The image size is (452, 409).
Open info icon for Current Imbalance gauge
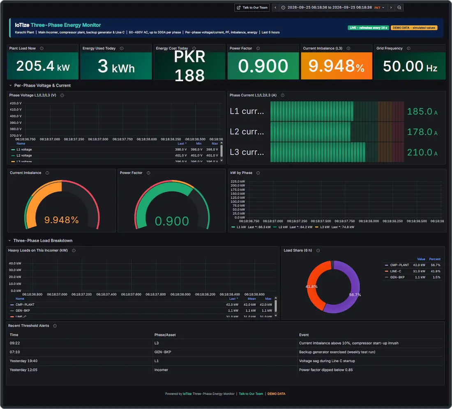tap(47, 173)
